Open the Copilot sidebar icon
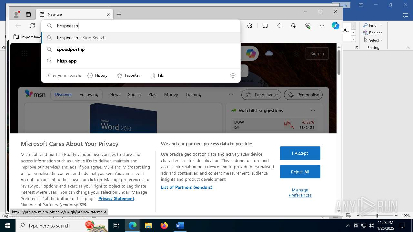Screen dimensions: 413x232 336,26
